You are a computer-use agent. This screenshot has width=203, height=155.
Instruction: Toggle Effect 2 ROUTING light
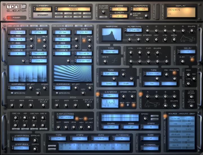click(x=174, y=73)
